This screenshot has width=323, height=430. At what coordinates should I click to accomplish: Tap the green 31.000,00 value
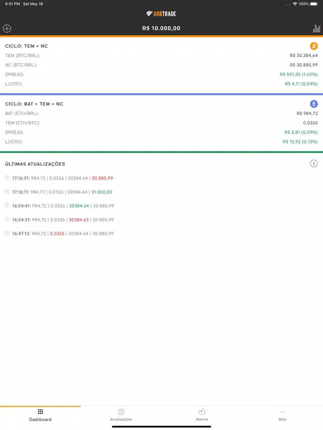click(x=102, y=192)
